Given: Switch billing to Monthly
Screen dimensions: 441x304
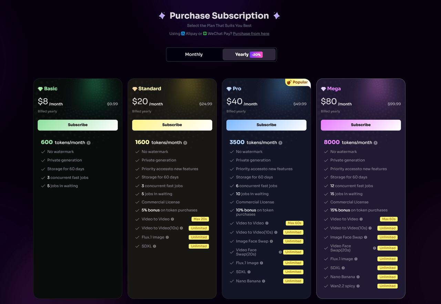Looking at the screenshot, I should click(x=194, y=54).
